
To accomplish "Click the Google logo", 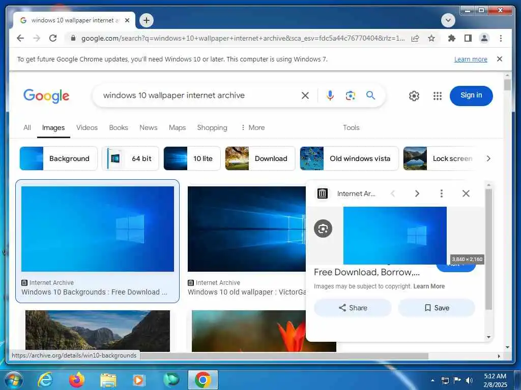I will point(46,96).
